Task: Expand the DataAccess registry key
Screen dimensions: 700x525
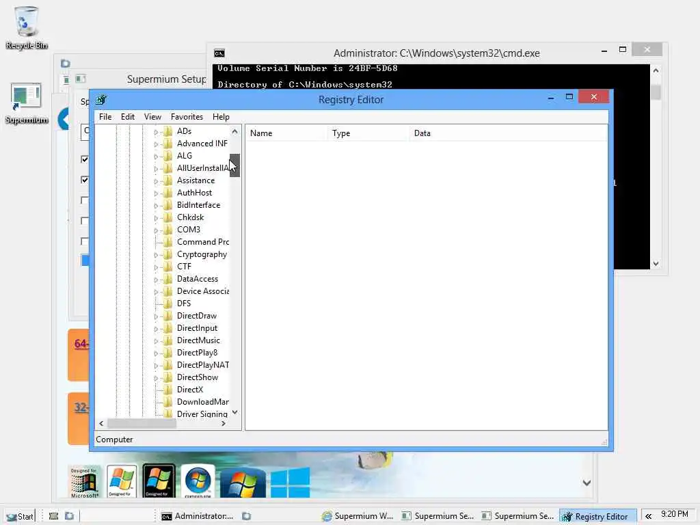Action: [x=156, y=280]
